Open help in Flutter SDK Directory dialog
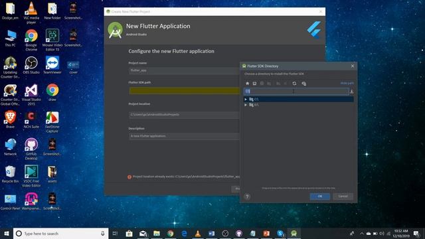The image size is (425, 239). 247,197
